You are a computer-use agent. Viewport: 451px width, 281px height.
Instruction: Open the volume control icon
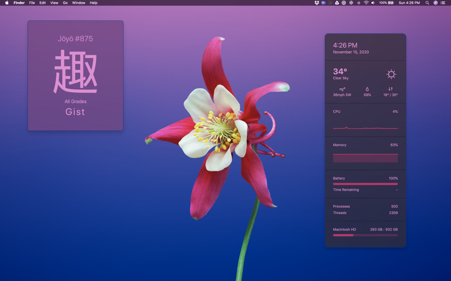tap(373, 3)
